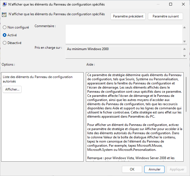Screen dimensions: 190x176
Task: Click the down arrow of the Commentaire scrollbar
Action: point(184,41)
